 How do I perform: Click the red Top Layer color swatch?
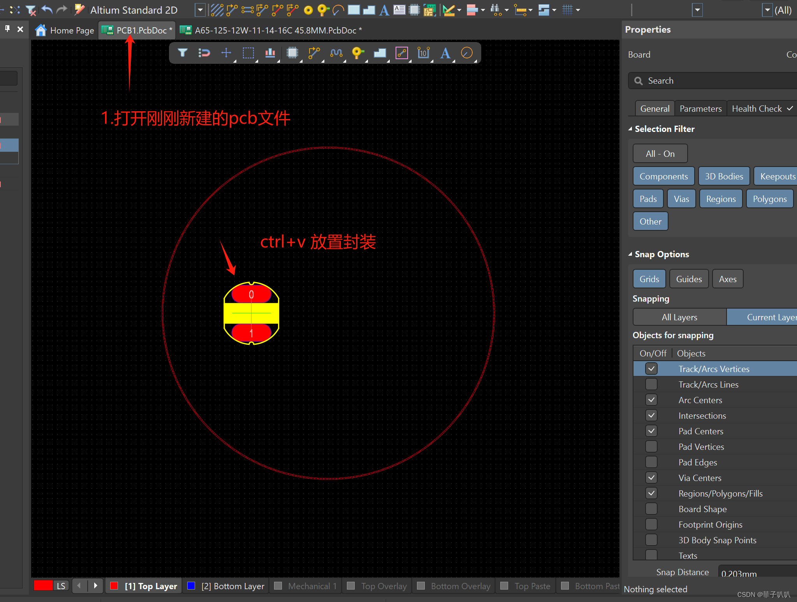coord(114,586)
